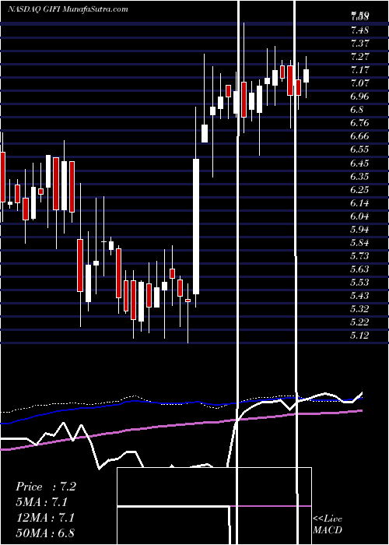Select the 7.07 price axis label
The image size is (389, 545).
pyautogui.click(x=359, y=83)
